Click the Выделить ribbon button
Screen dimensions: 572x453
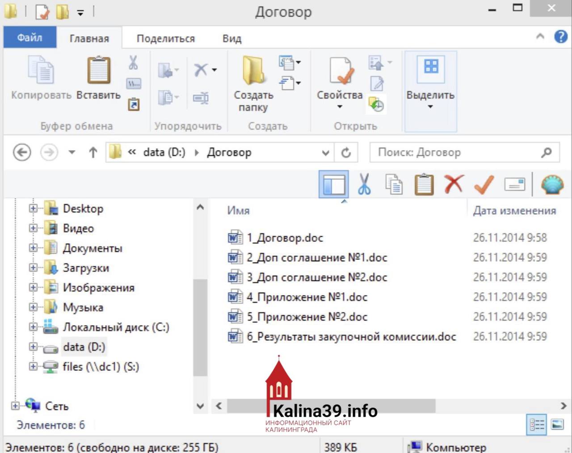[430, 85]
